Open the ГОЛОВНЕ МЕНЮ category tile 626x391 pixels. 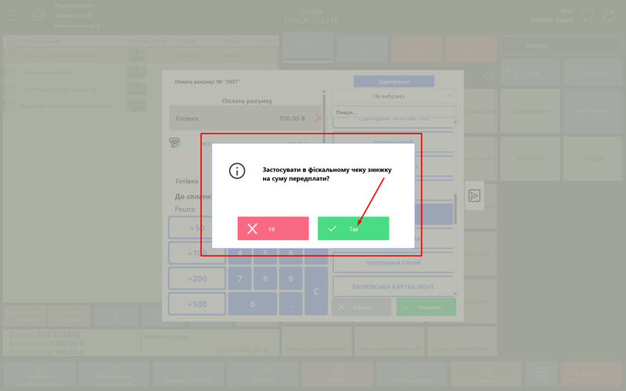coord(530,111)
